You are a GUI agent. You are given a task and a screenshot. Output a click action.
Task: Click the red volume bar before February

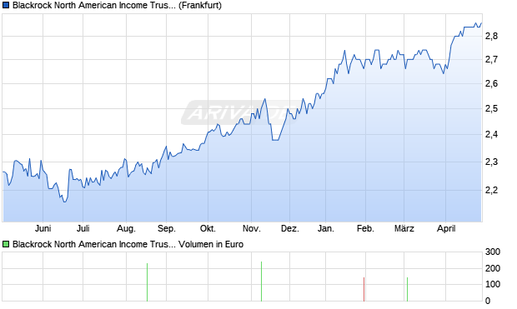364,289
